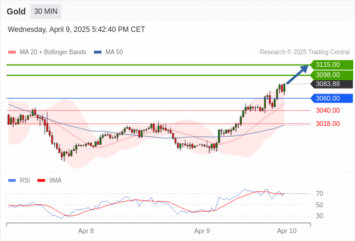Click the red 3018.00 support label

coord(328,124)
